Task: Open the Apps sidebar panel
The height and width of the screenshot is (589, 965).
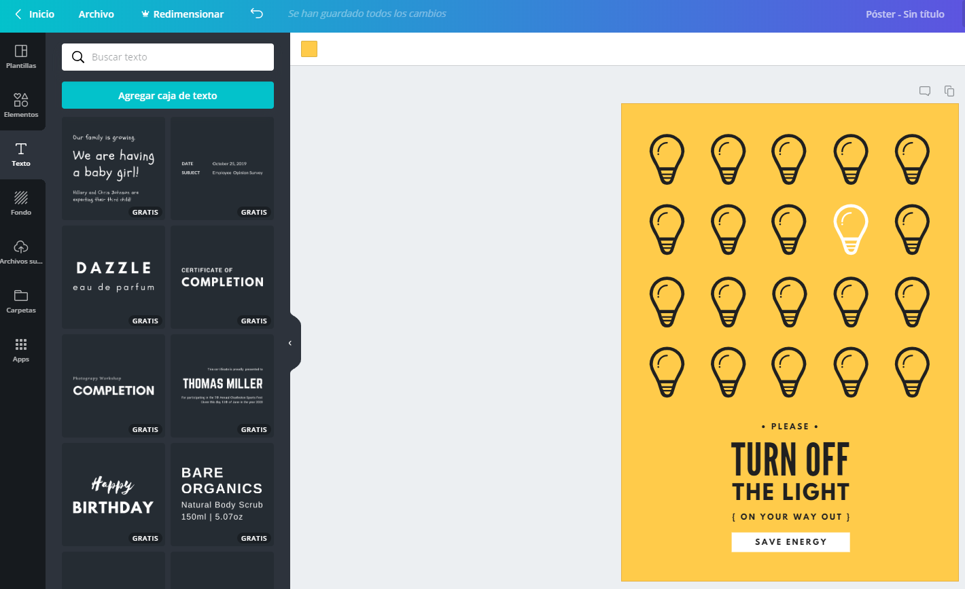Action: (21, 351)
